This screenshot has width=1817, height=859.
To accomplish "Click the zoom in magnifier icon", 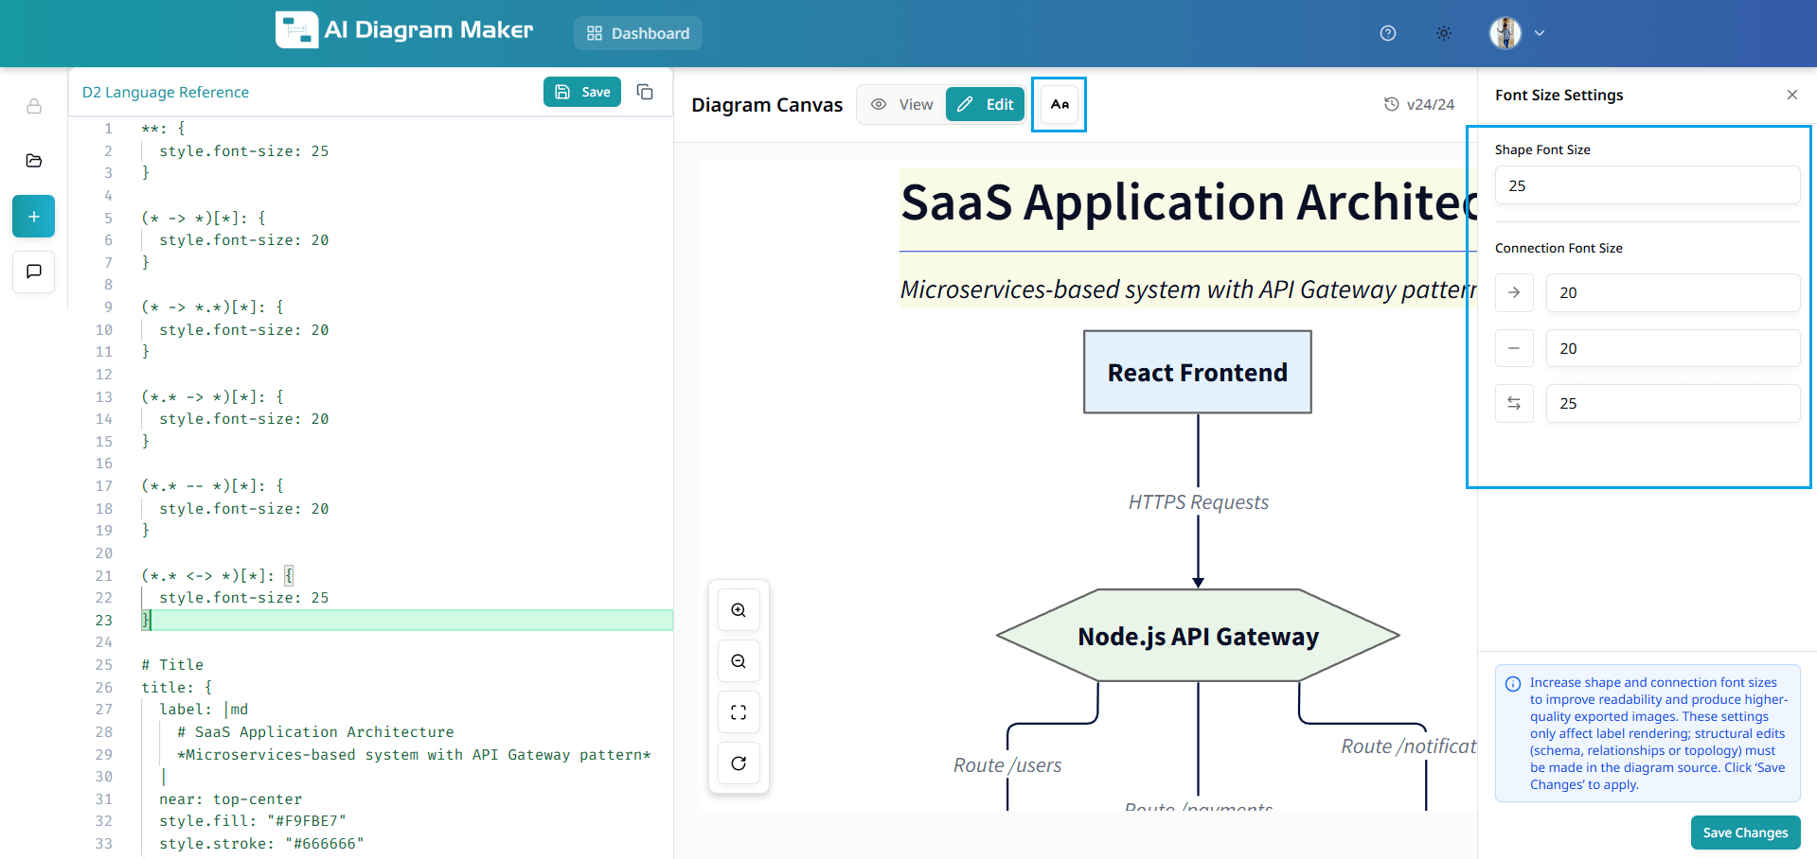I will pos(739,610).
